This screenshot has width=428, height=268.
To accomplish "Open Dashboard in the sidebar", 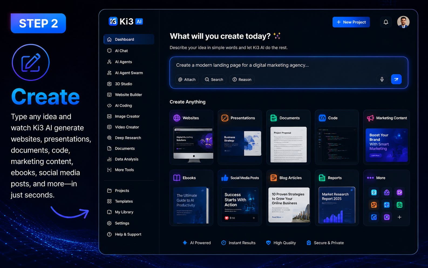I will point(129,39).
